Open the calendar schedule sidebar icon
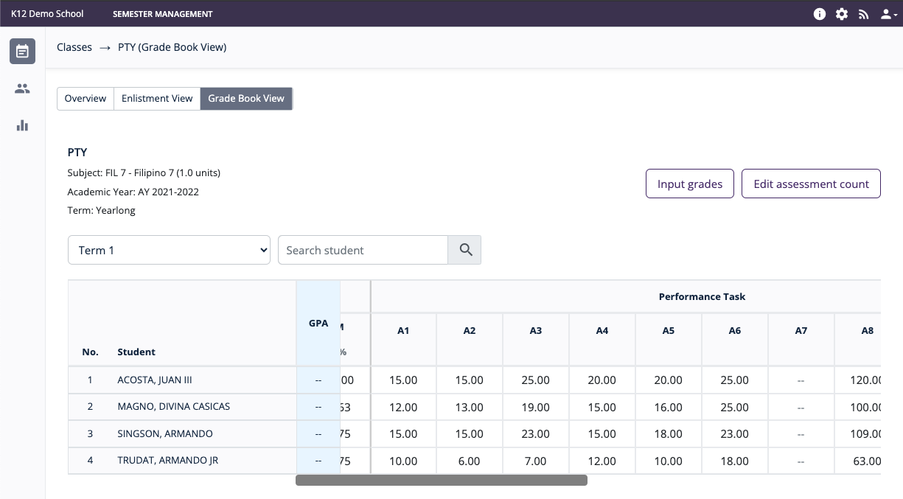903x499 pixels. tap(22, 52)
